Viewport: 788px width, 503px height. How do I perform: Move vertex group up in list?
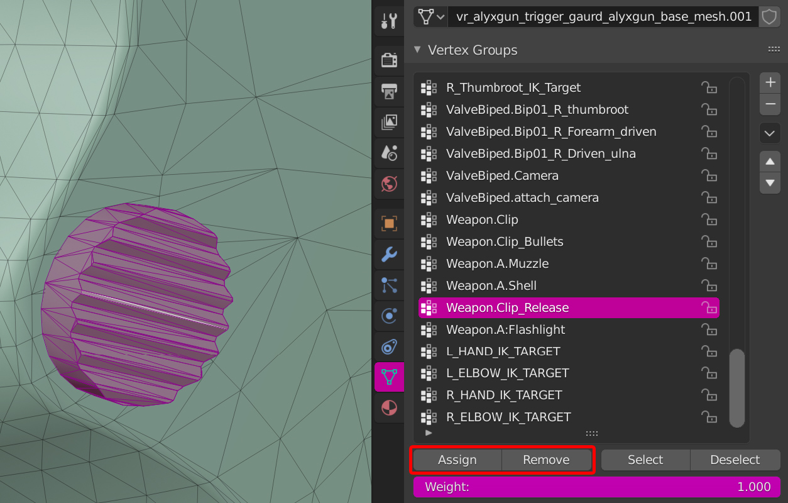coord(770,162)
